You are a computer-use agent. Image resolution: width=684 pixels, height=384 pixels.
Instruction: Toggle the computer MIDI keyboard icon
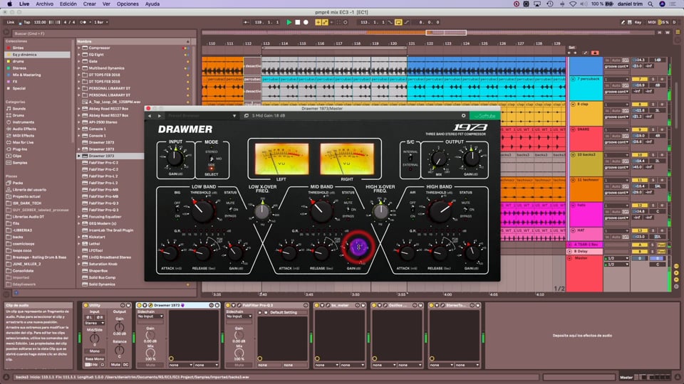(629, 22)
